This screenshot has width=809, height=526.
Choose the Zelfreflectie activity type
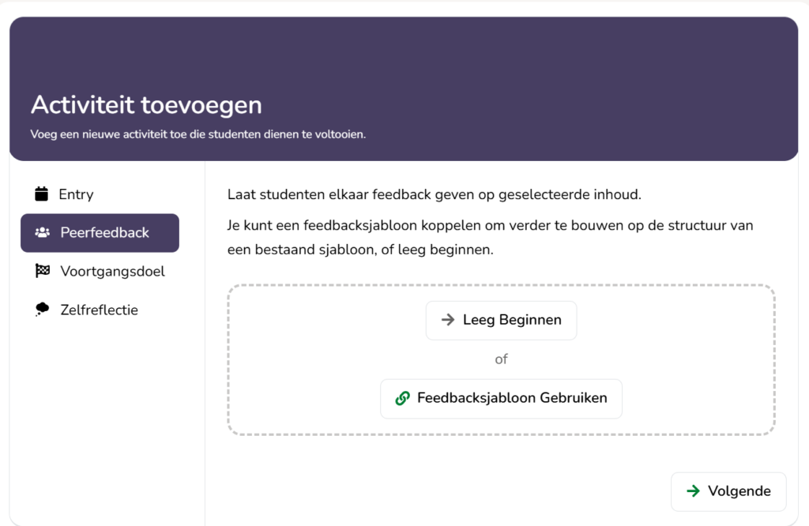[100, 310]
